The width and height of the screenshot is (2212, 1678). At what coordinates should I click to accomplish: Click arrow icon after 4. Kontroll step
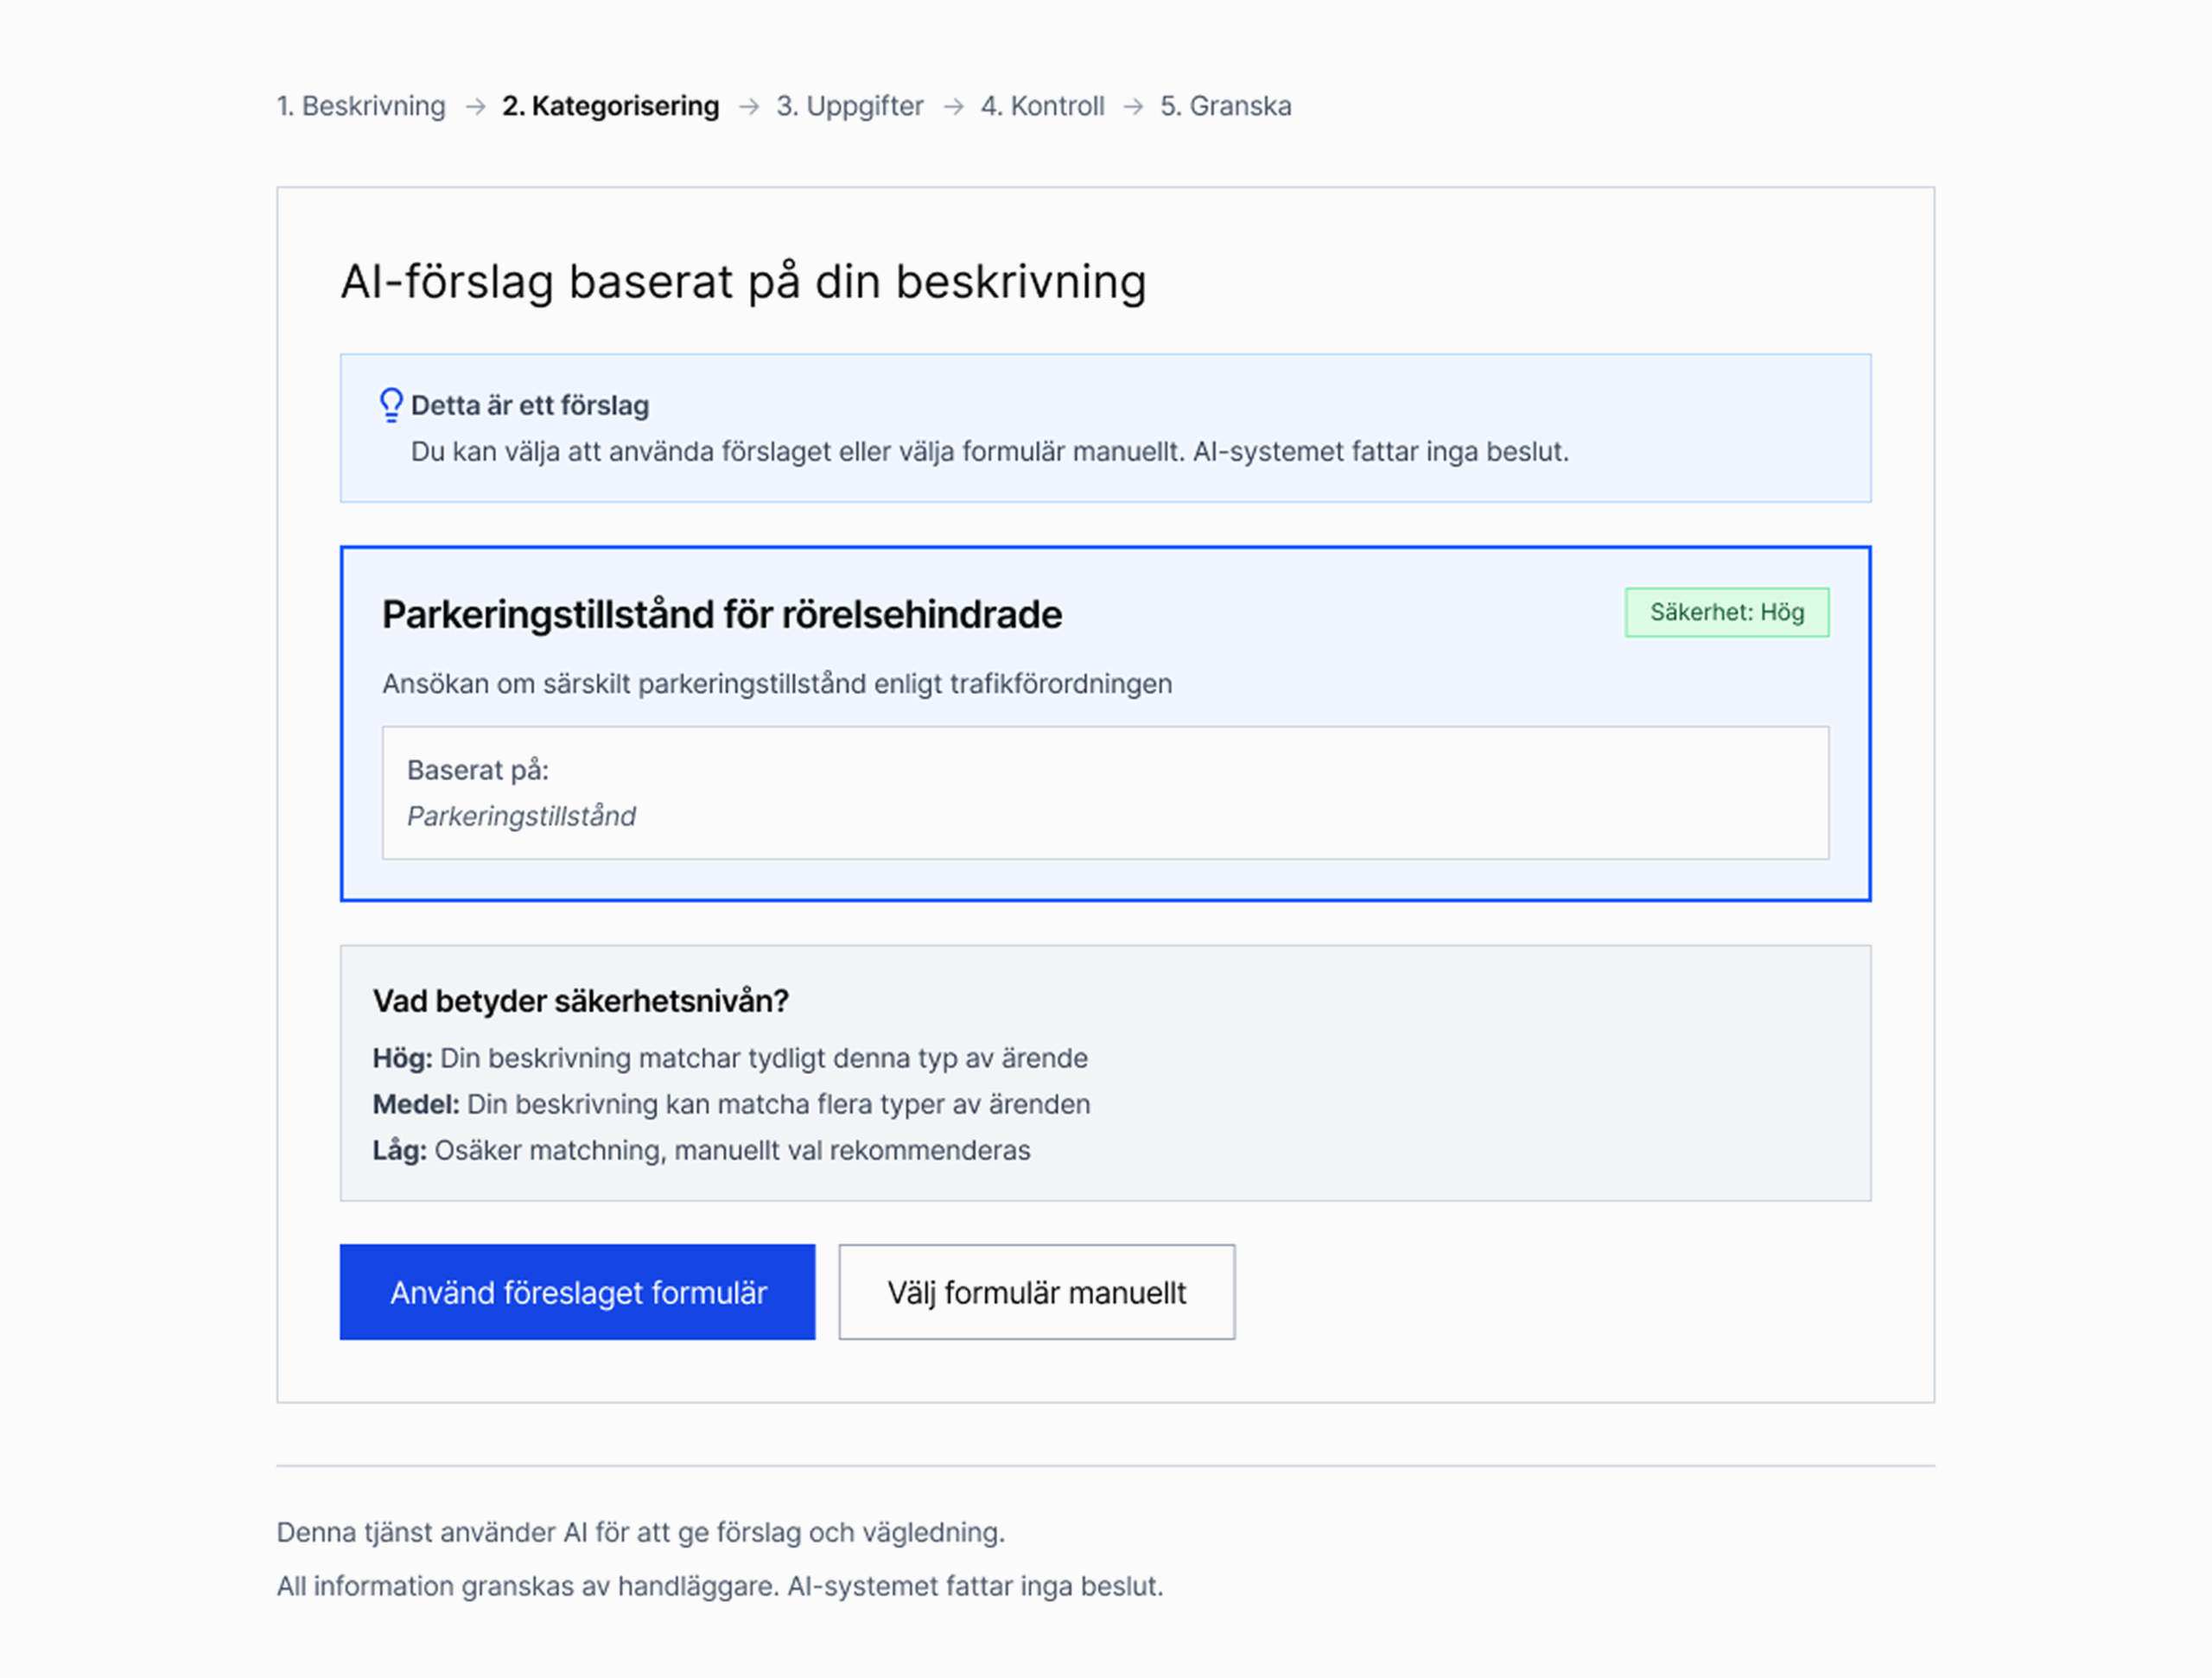point(1133,106)
